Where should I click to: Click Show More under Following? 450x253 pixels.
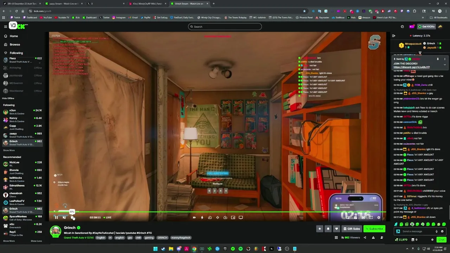pos(9,150)
